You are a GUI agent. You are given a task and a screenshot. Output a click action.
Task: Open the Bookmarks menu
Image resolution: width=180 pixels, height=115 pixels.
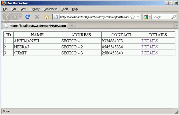tap(50, 9)
